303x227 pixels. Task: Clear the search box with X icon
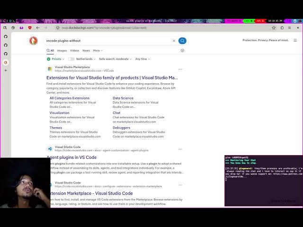pyautogui.click(x=174, y=41)
